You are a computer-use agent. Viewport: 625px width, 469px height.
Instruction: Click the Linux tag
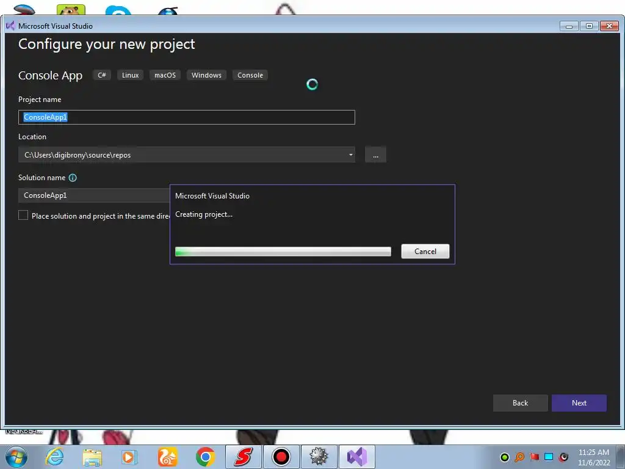click(x=131, y=75)
